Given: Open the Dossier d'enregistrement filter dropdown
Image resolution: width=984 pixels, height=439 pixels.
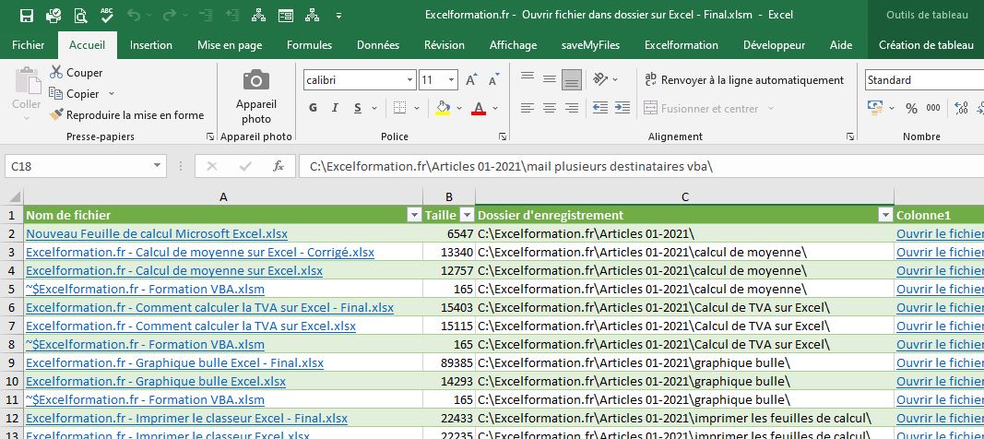Looking at the screenshot, I should [x=885, y=215].
